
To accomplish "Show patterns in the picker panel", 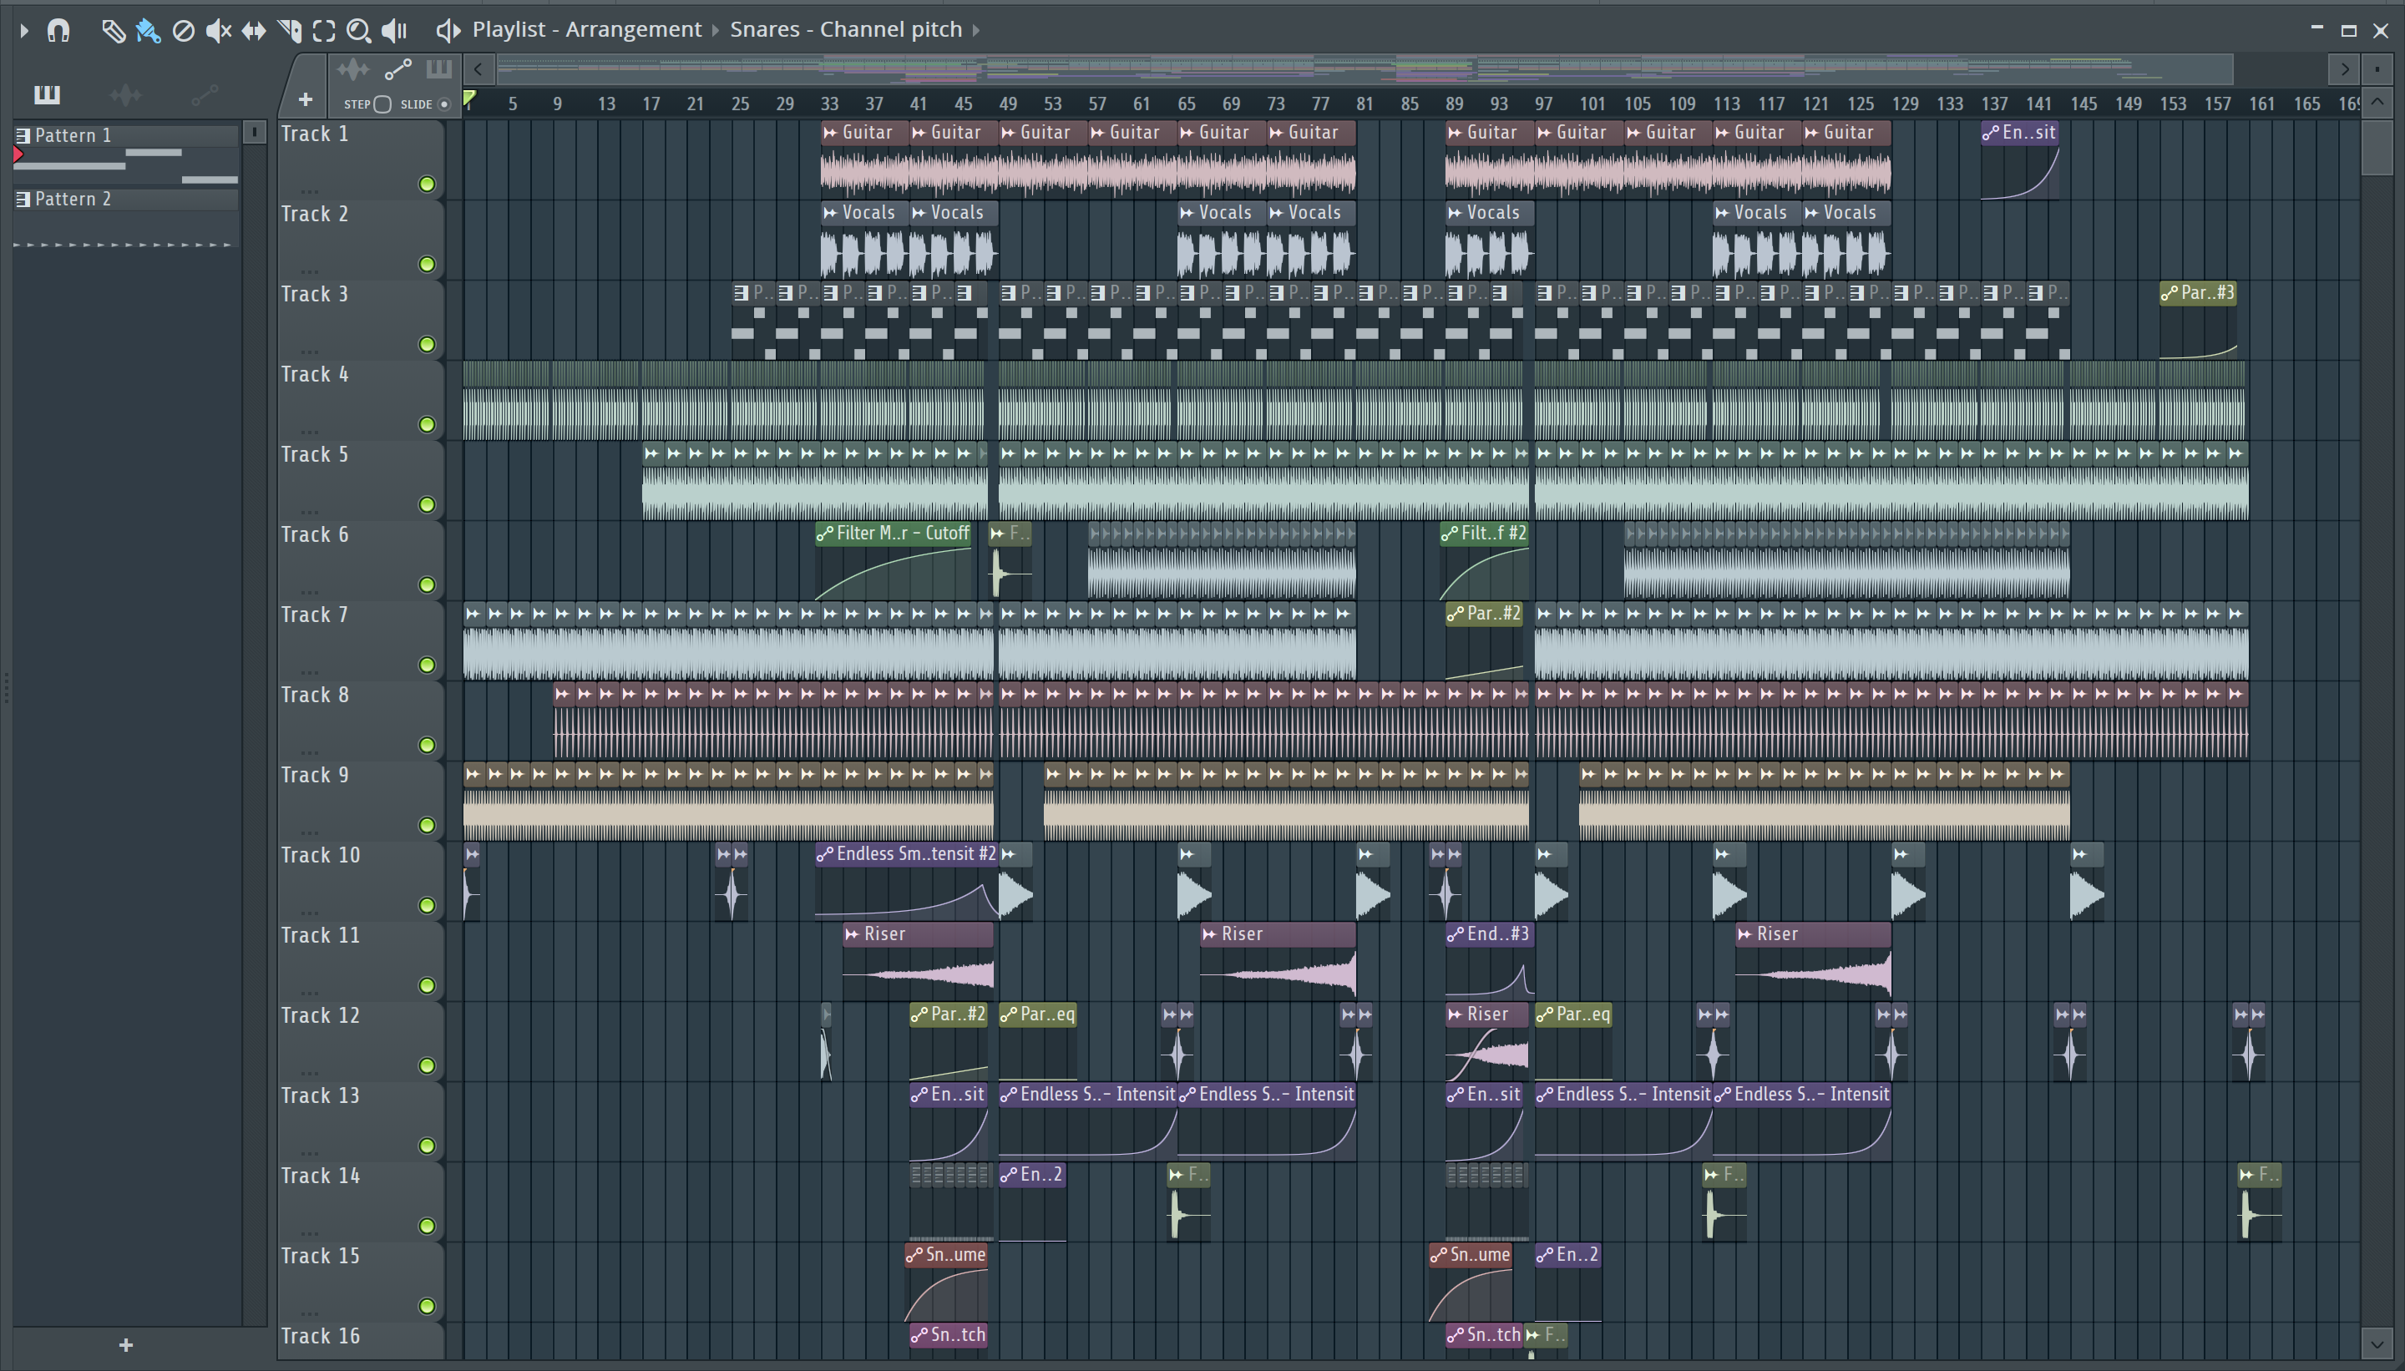I will (46, 94).
